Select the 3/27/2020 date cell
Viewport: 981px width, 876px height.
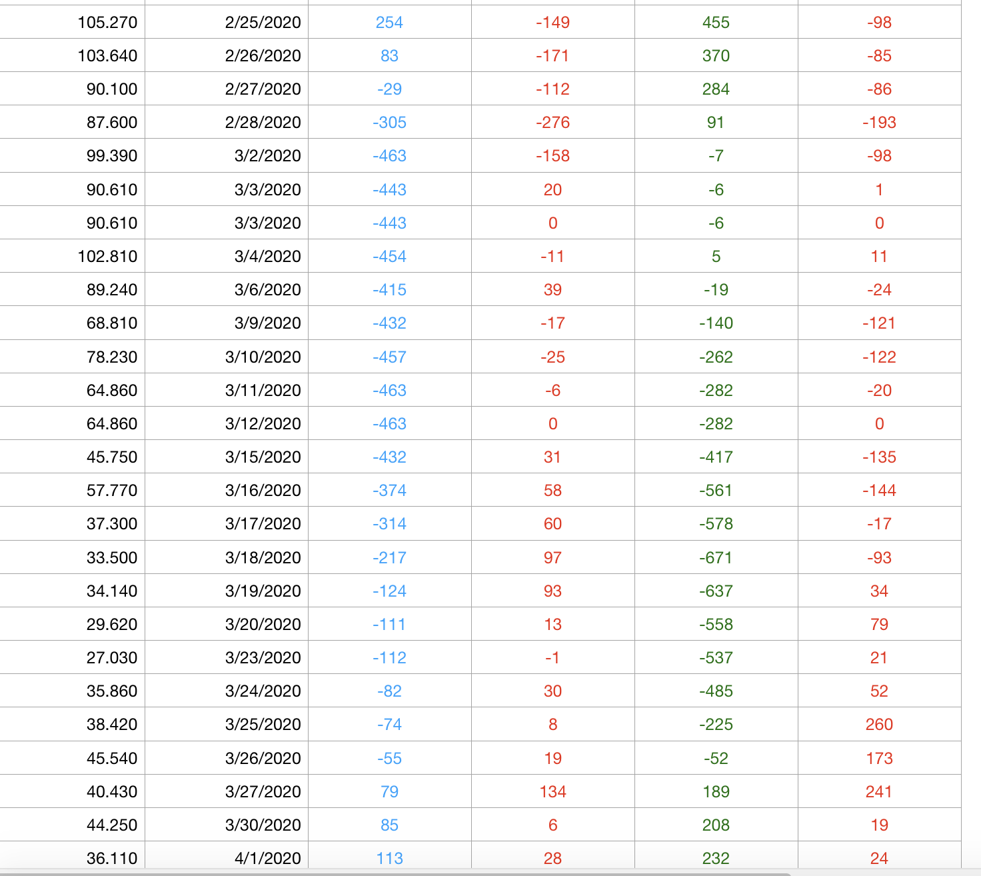point(227,791)
